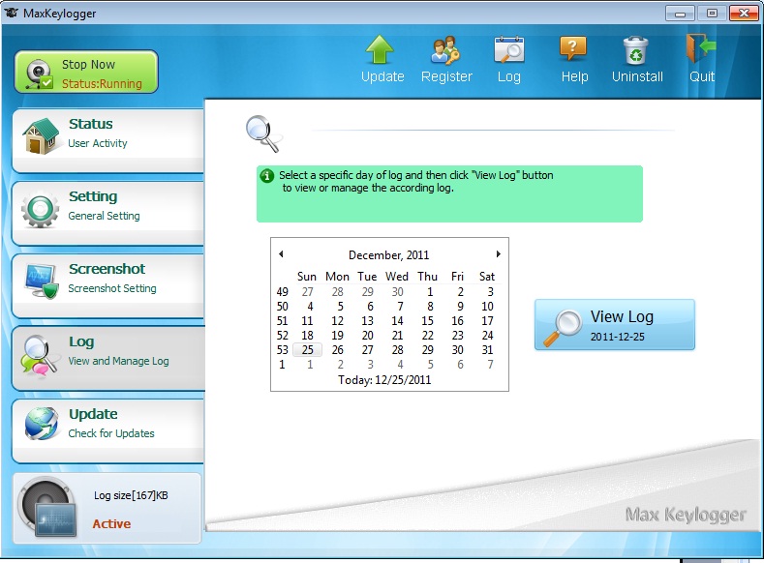Click the Screenshot monitor shield icon

coord(41,281)
